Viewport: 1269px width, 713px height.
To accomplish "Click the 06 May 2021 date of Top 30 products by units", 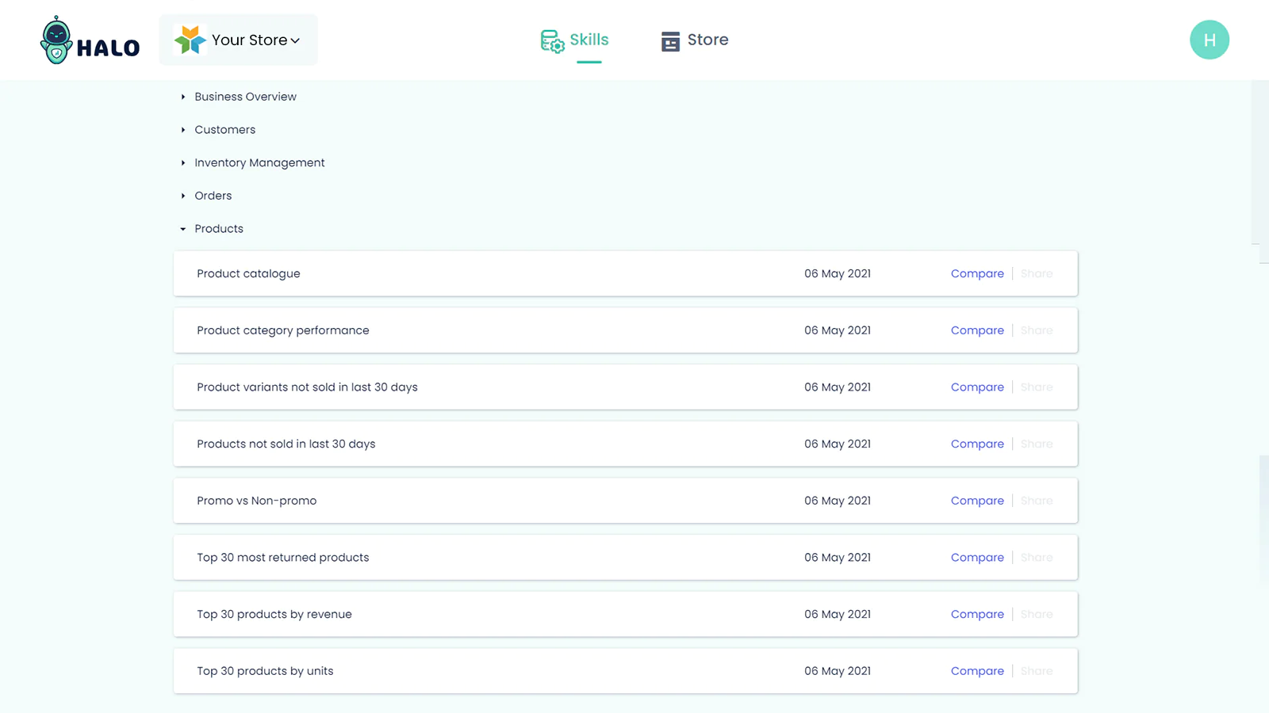I will (838, 671).
